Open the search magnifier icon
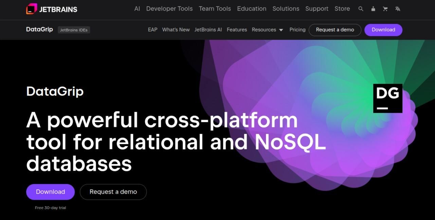The width and height of the screenshot is (435, 220). (361, 9)
